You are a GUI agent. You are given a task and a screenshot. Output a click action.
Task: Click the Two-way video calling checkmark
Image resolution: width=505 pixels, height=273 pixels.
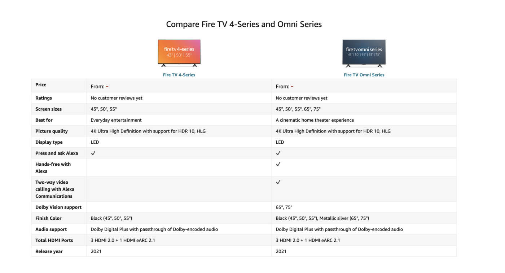[x=278, y=182]
